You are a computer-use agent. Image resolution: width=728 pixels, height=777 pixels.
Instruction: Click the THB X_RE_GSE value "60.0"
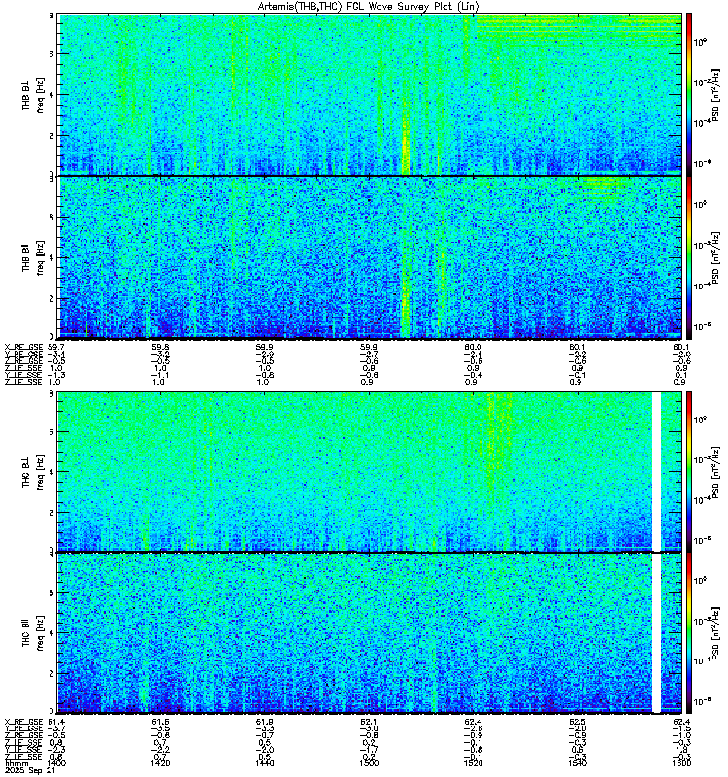473,347
